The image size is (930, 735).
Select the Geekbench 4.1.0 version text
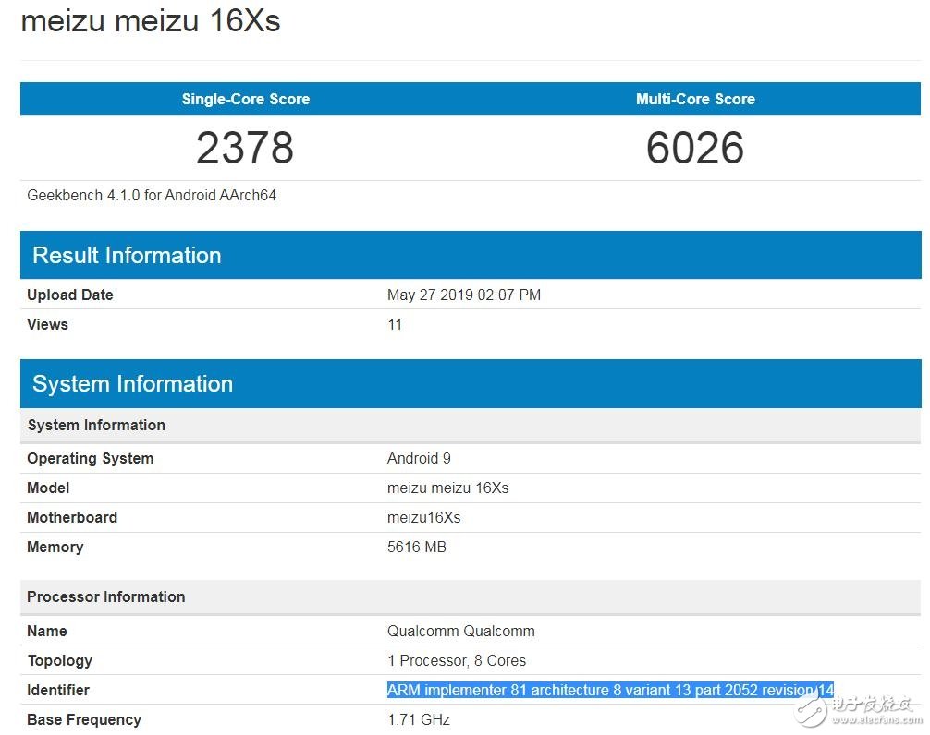point(152,195)
